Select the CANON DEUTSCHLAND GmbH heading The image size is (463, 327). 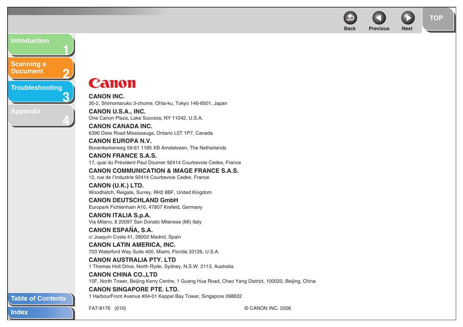[133, 200]
